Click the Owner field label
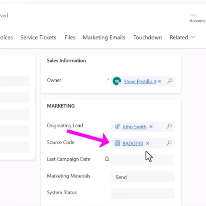 click(x=54, y=80)
